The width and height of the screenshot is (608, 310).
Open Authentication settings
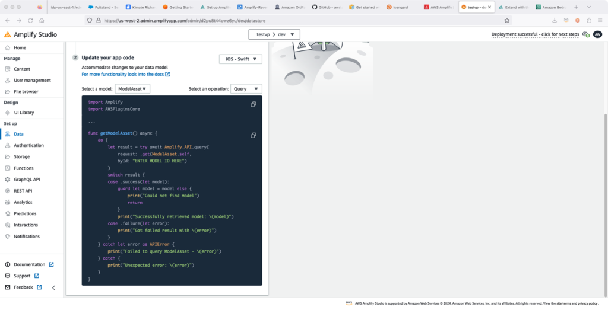click(28, 146)
